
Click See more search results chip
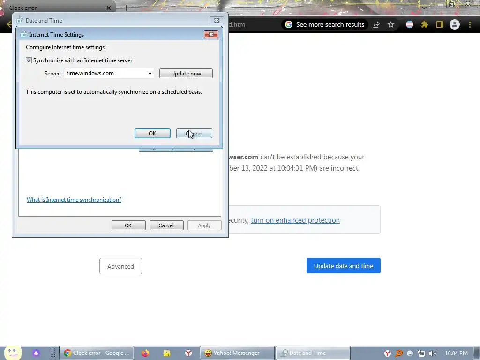(x=324, y=24)
